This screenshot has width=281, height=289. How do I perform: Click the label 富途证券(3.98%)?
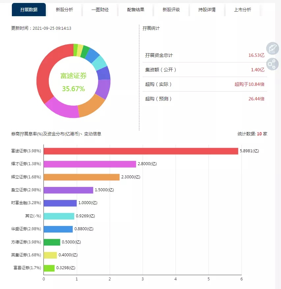pyautogui.click(x=26, y=151)
